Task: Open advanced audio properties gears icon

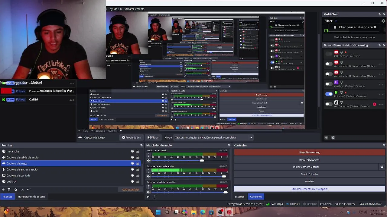Action: [x=148, y=197]
